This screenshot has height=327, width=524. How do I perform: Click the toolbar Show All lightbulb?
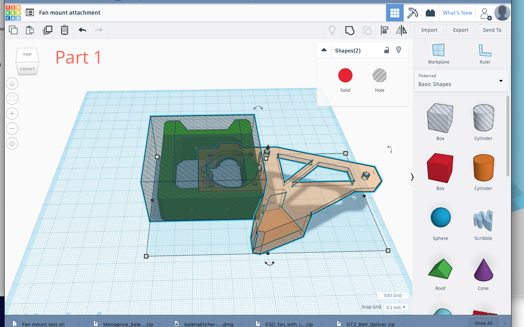(x=332, y=30)
